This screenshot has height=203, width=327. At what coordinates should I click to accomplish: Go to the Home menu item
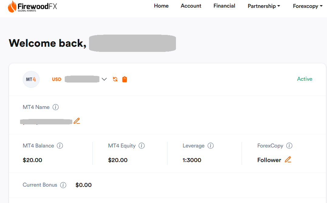click(161, 6)
